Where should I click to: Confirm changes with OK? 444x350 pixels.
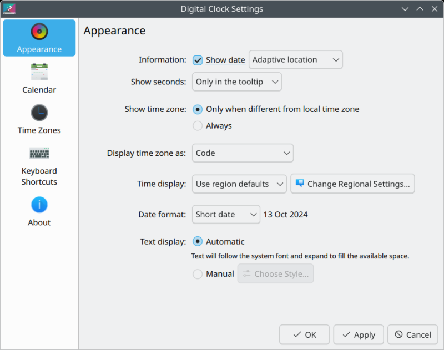pyautogui.click(x=304, y=334)
